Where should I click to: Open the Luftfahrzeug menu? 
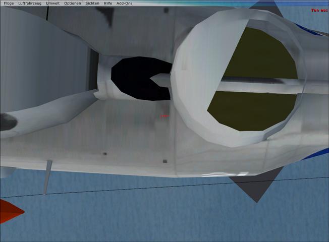[x=30, y=3]
